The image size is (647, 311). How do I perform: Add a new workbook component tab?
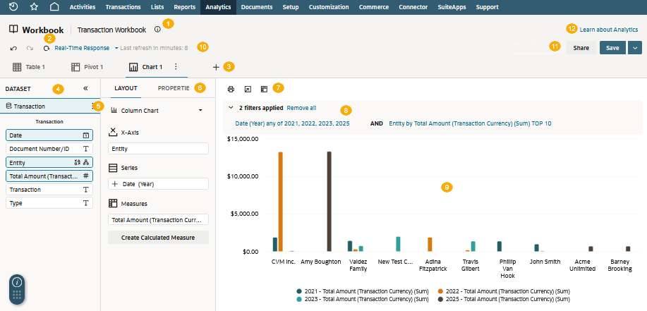point(216,67)
